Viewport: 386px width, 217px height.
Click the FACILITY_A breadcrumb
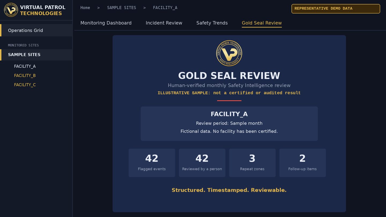[x=165, y=8]
